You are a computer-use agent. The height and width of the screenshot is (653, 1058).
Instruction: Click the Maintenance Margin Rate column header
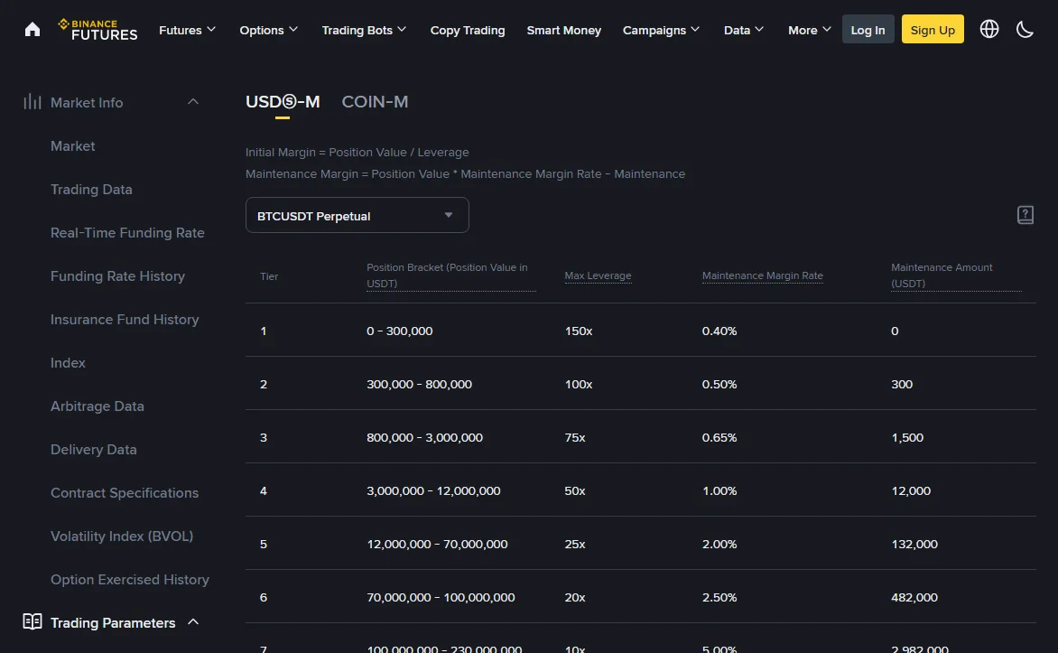click(763, 275)
